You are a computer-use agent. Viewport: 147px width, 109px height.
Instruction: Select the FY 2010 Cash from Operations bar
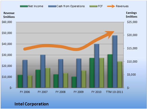coord(97,66)
